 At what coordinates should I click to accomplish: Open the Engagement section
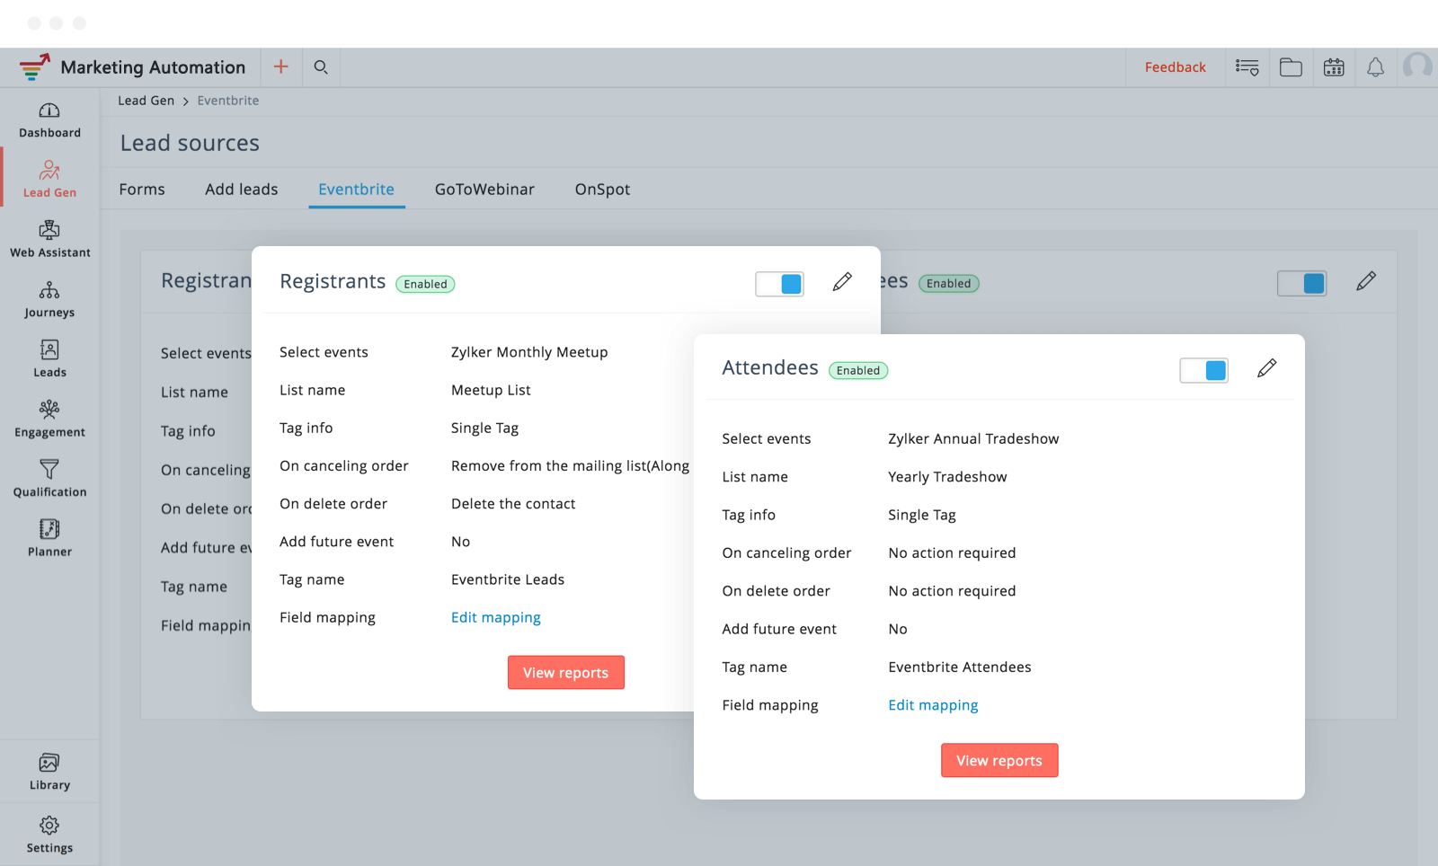tap(49, 420)
